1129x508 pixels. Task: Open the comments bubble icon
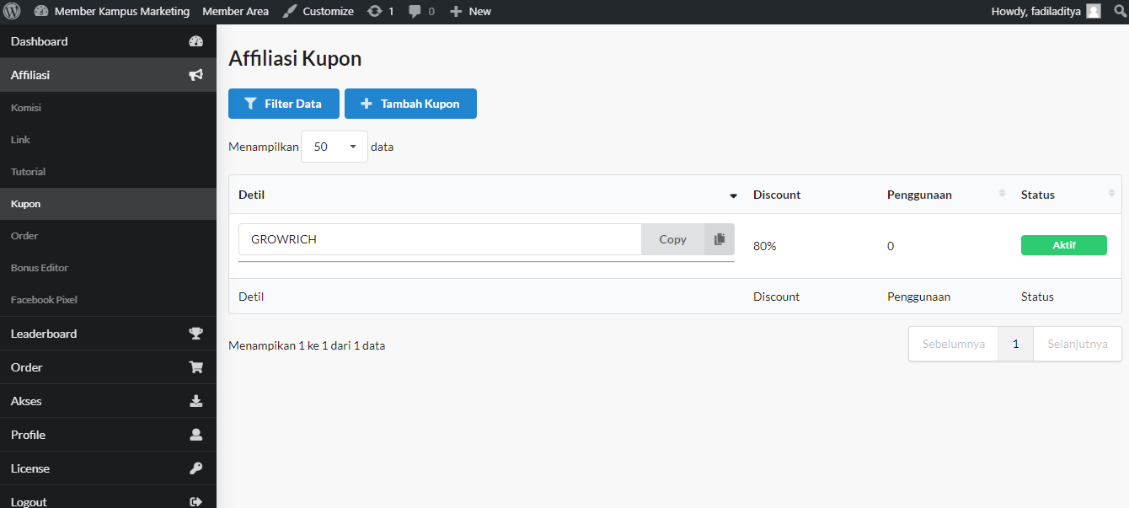[415, 12]
